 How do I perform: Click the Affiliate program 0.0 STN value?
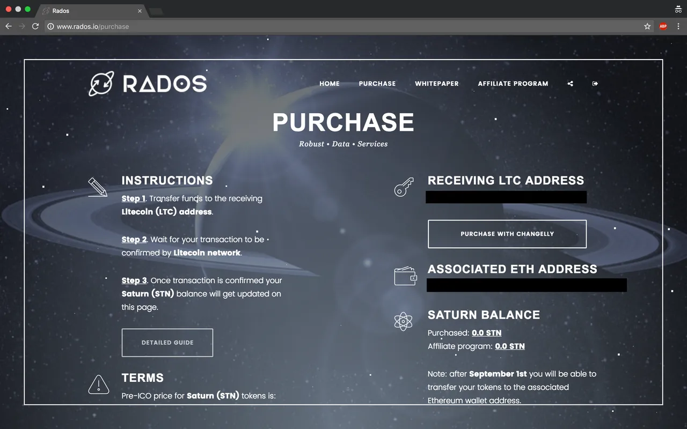[510, 346]
